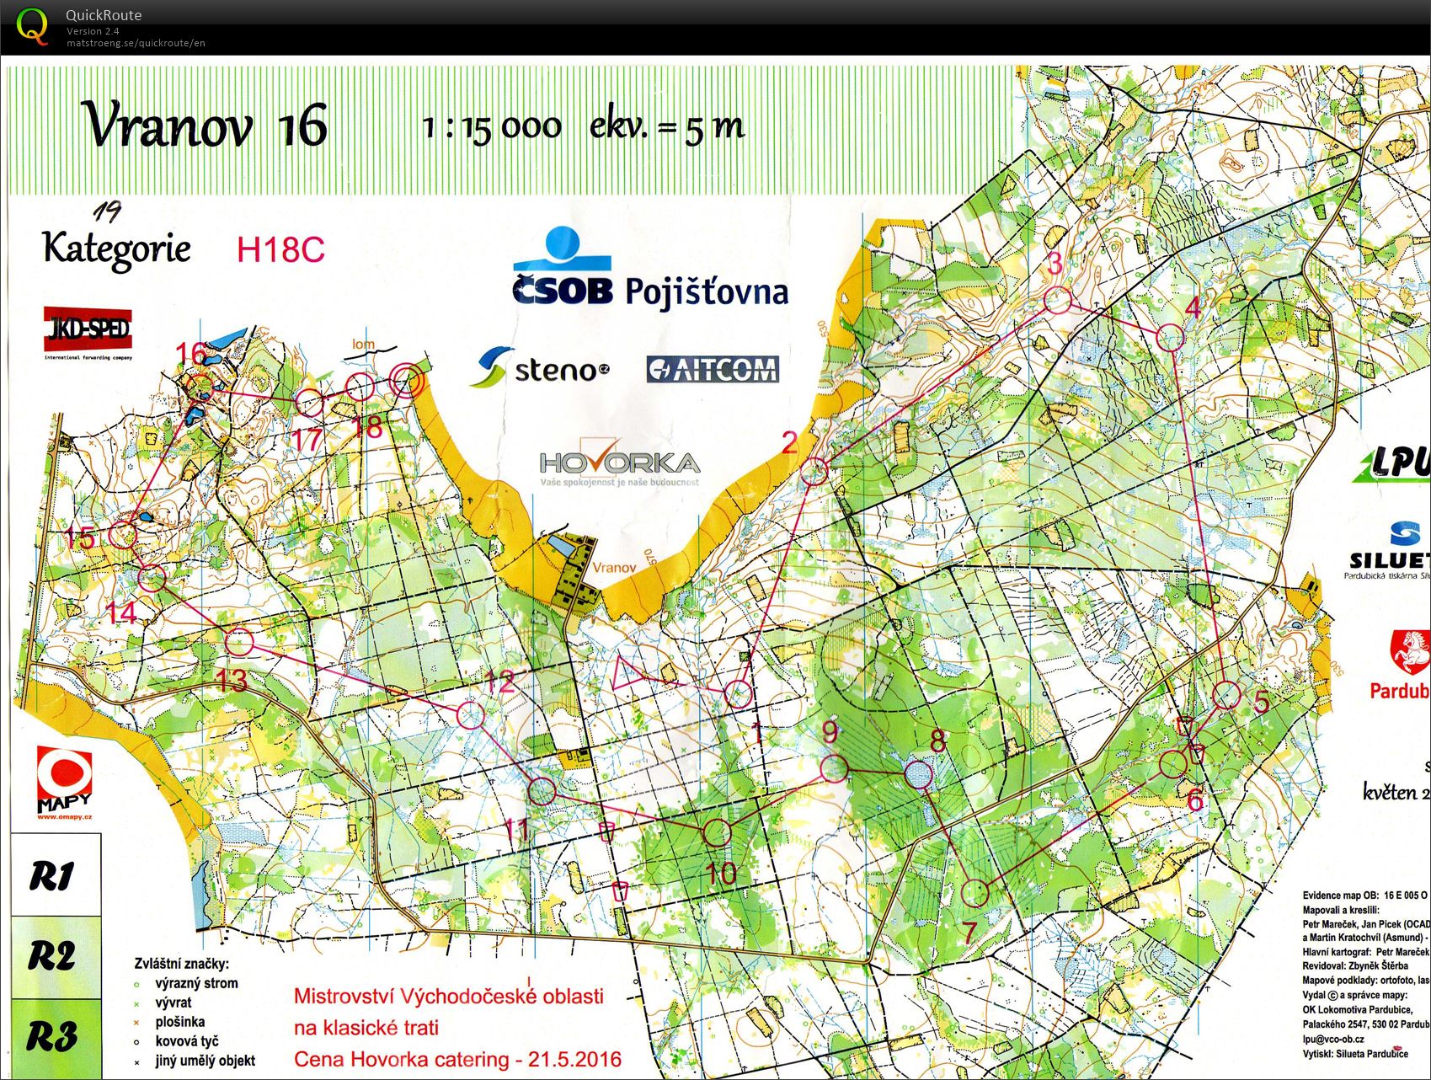
Task: Click the JKD-SPED logo
Action: coord(88,332)
